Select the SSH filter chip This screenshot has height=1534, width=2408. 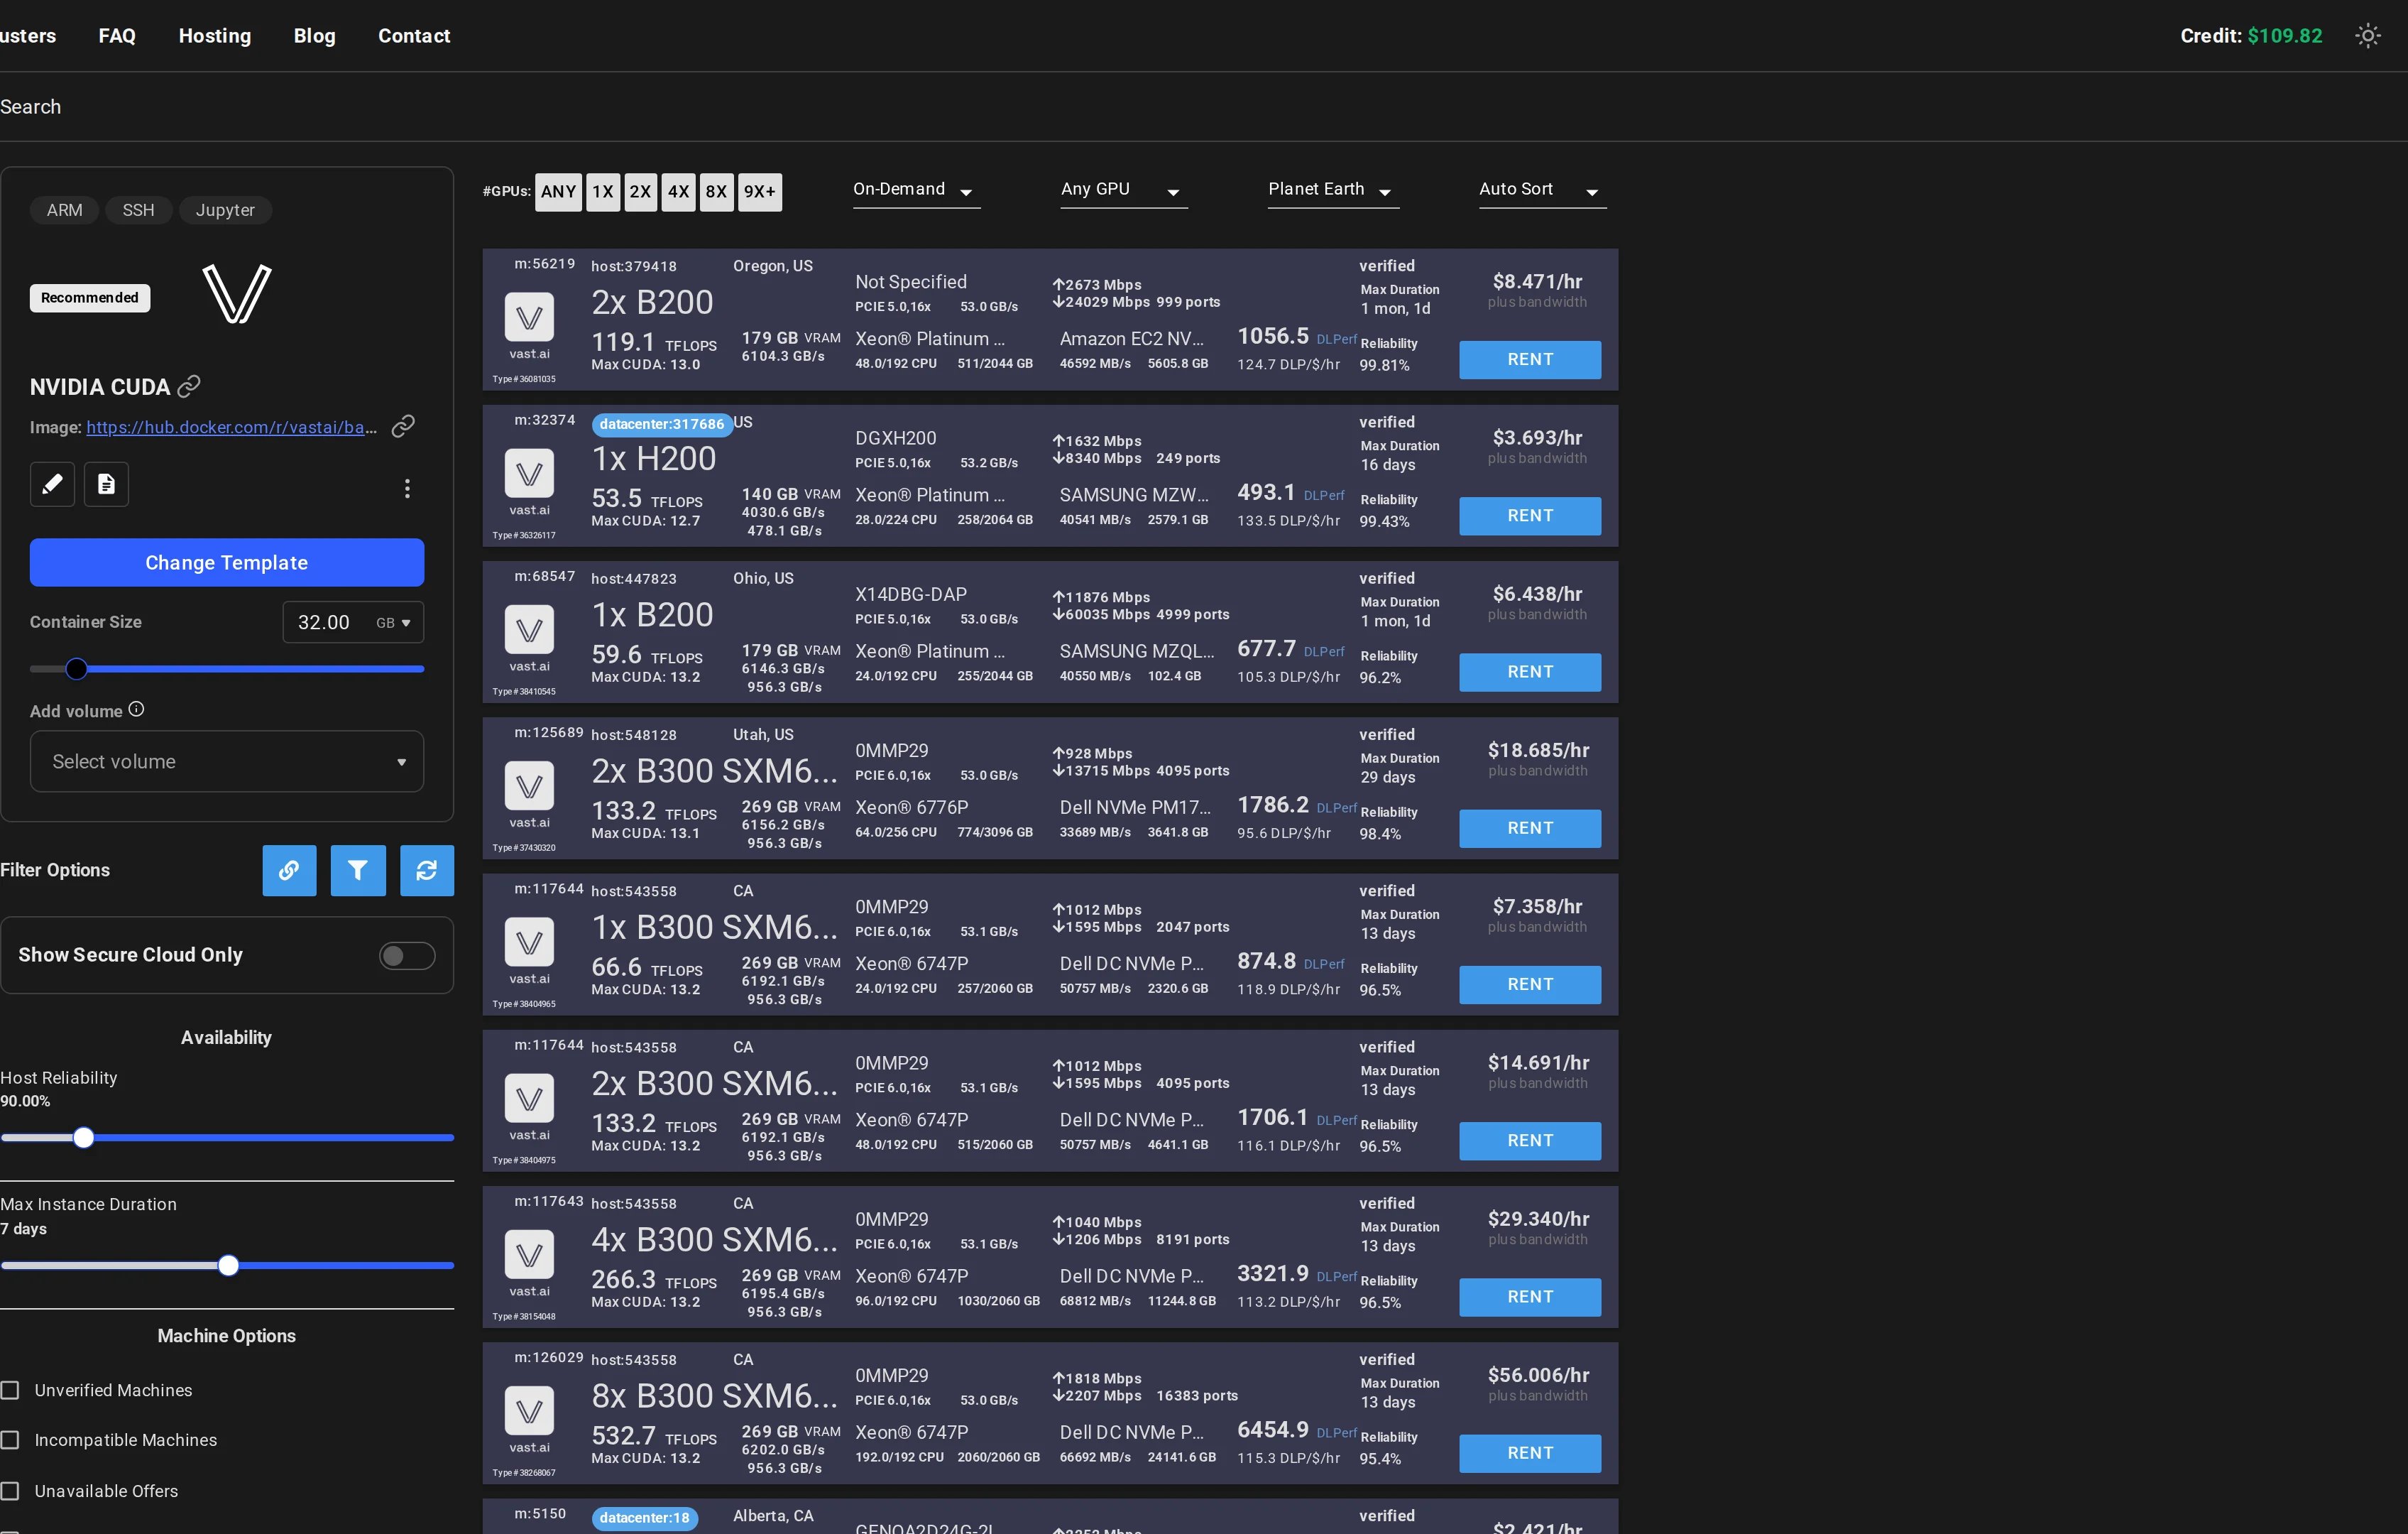[138, 210]
